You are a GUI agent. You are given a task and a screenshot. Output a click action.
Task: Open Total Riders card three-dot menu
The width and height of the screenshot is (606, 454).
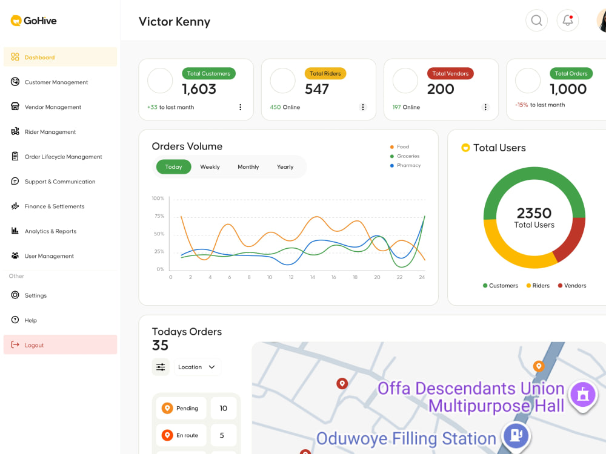click(362, 107)
